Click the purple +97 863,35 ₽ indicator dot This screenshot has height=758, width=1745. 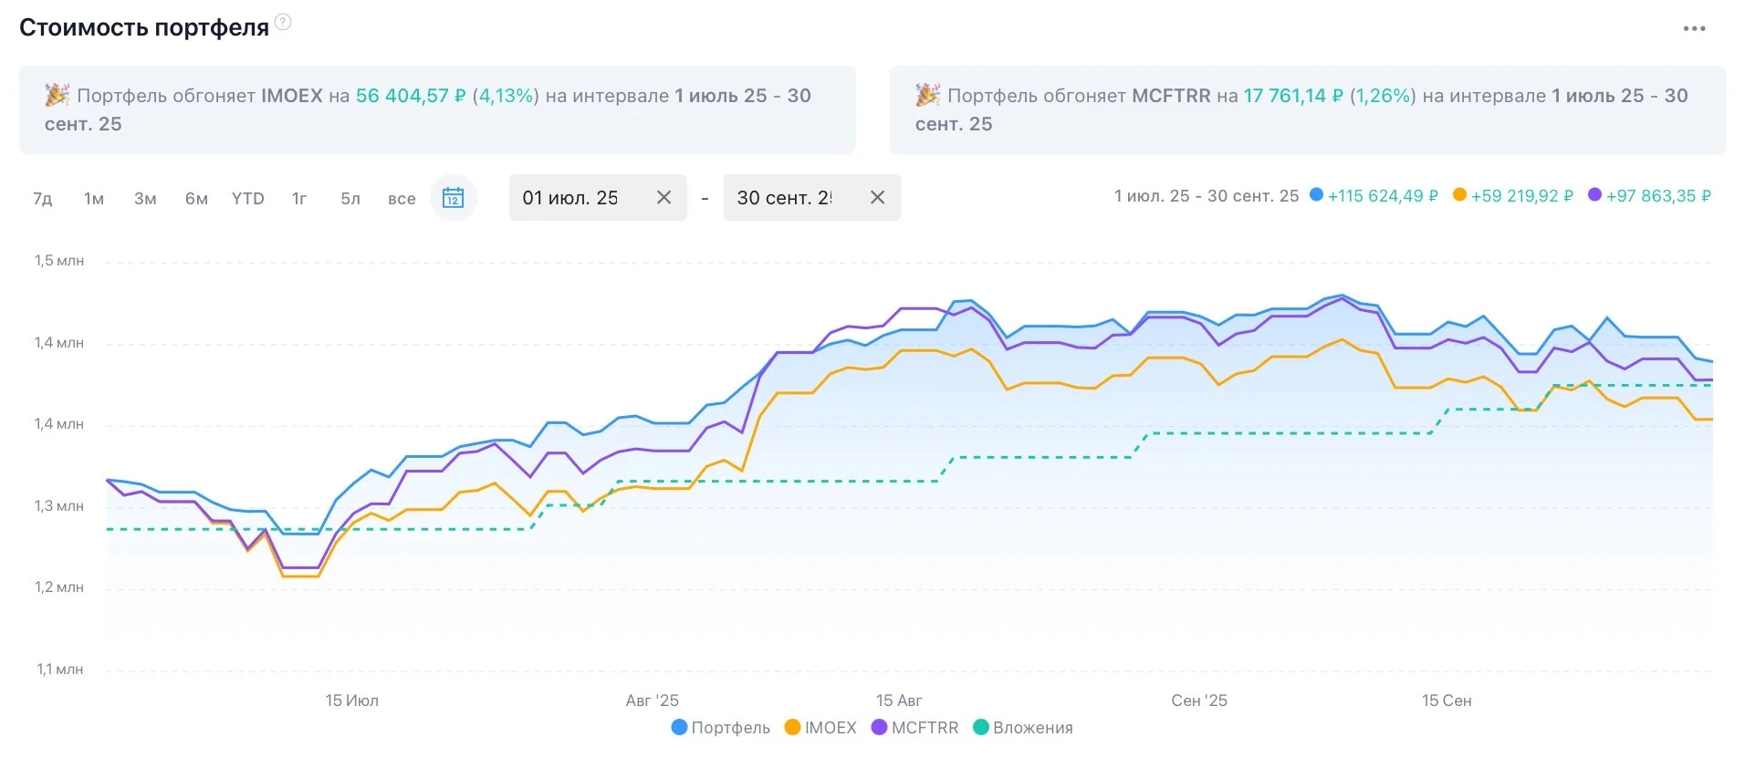[1594, 194]
